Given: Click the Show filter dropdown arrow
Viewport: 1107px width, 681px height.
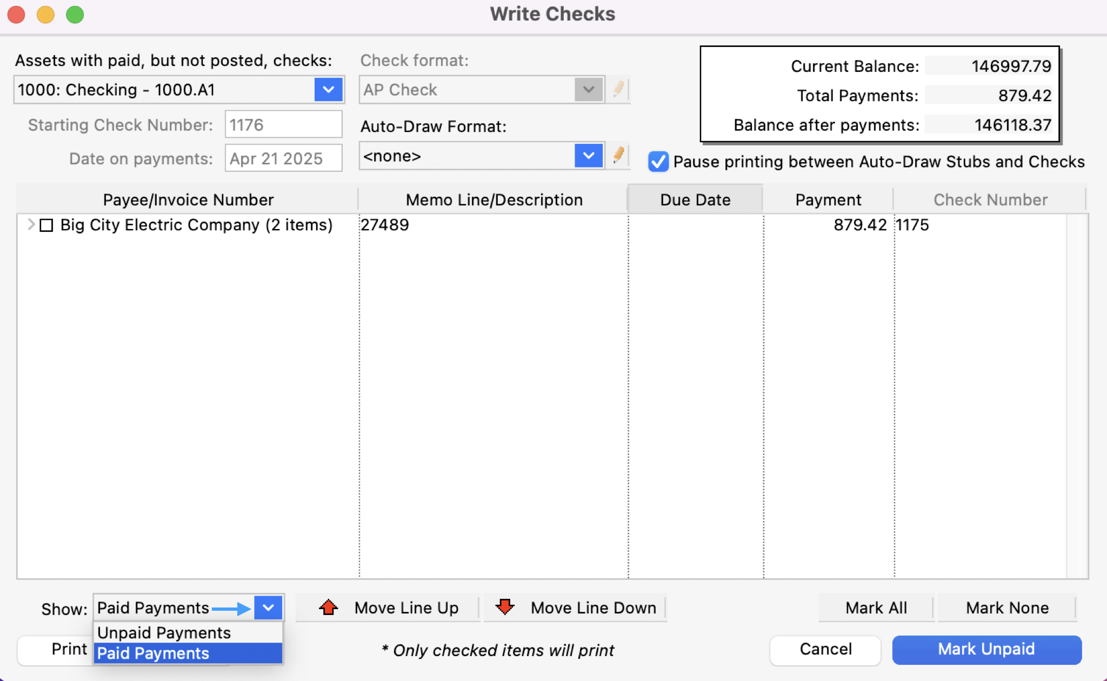Looking at the screenshot, I should pyautogui.click(x=268, y=608).
